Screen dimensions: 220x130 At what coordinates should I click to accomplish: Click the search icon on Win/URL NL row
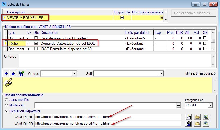pyautogui.click(x=188, y=117)
